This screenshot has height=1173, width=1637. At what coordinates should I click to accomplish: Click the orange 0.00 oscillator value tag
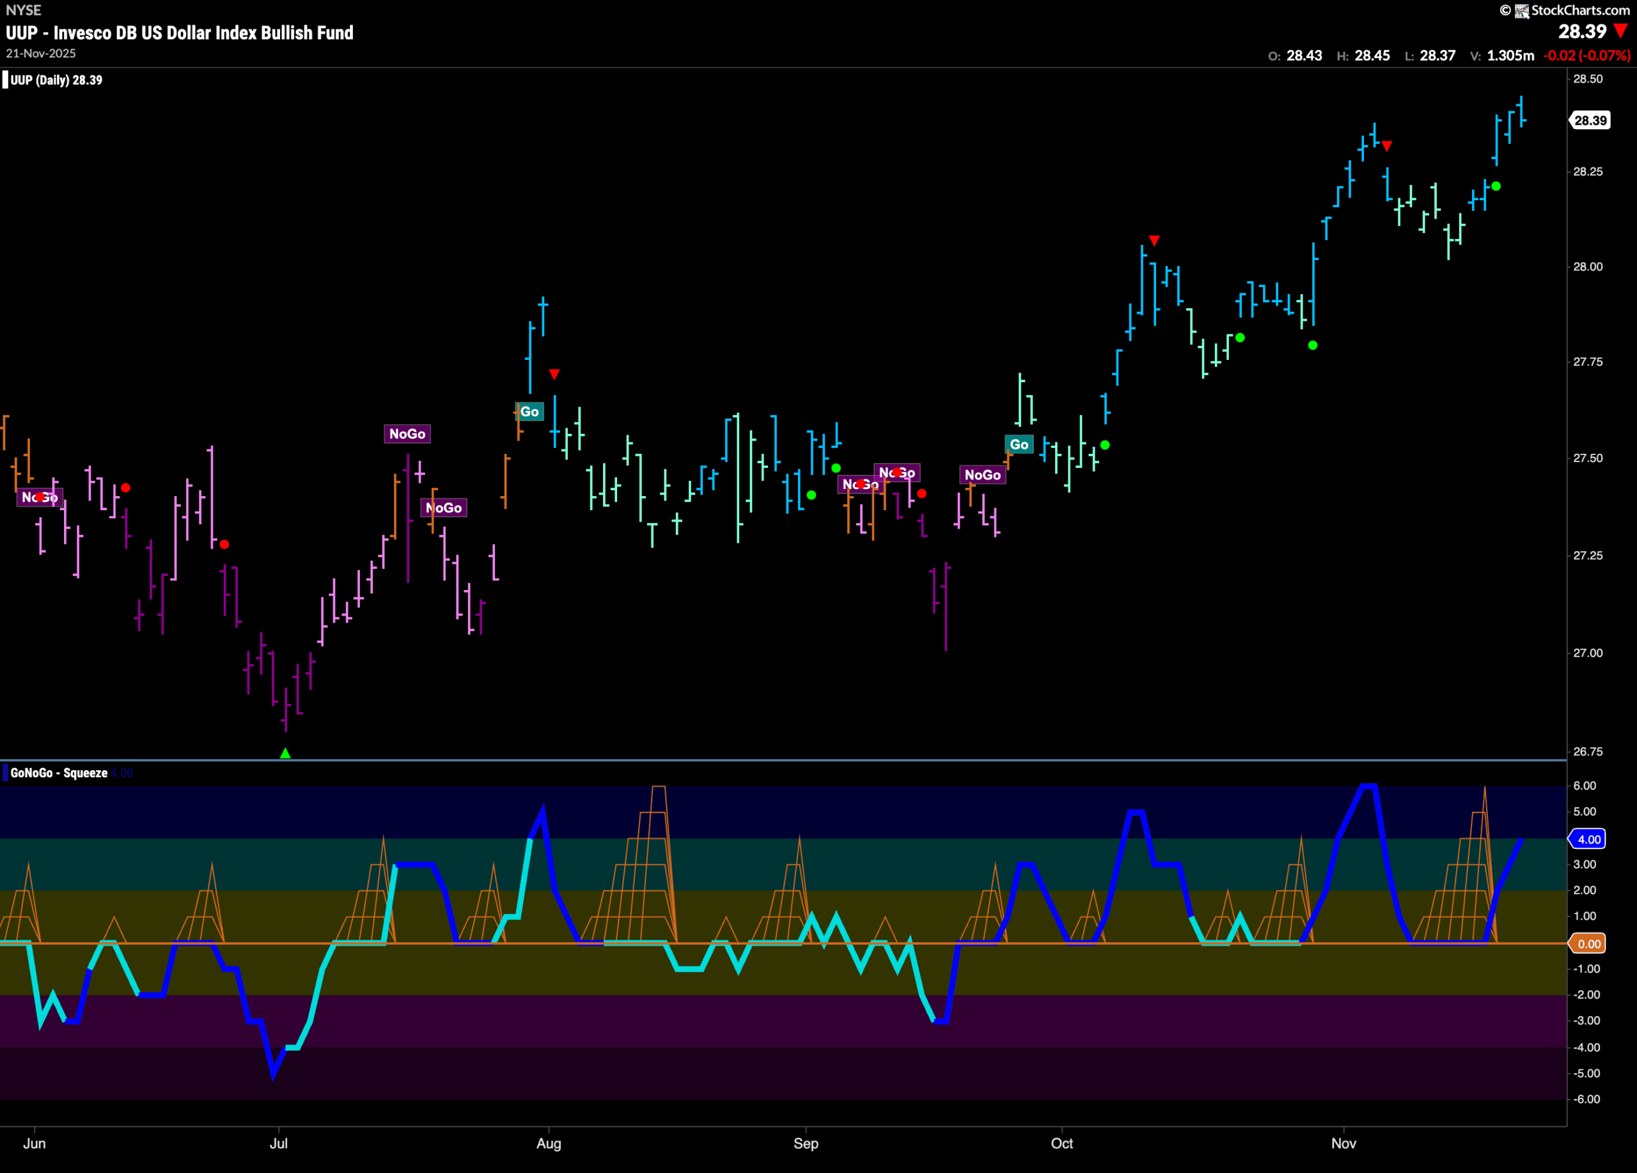coord(1588,944)
